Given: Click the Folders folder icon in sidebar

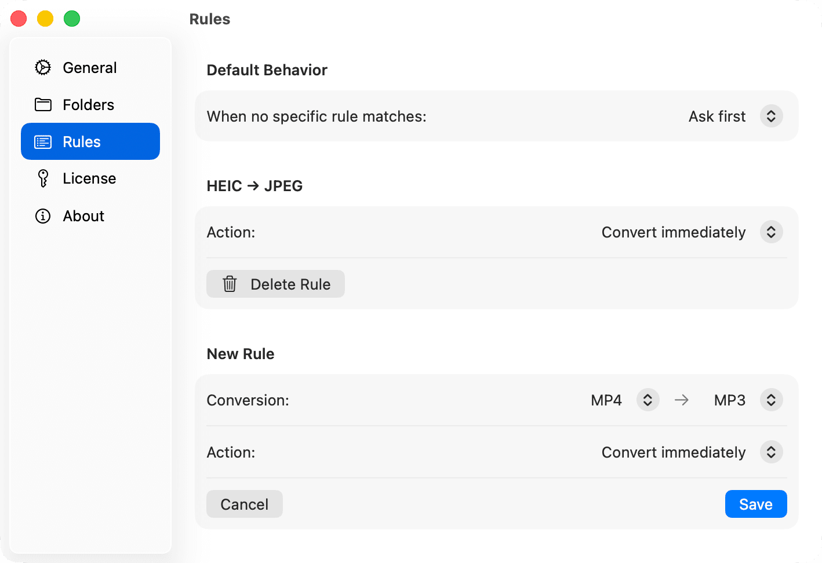Looking at the screenshot, I should click(x=42, y=104).
